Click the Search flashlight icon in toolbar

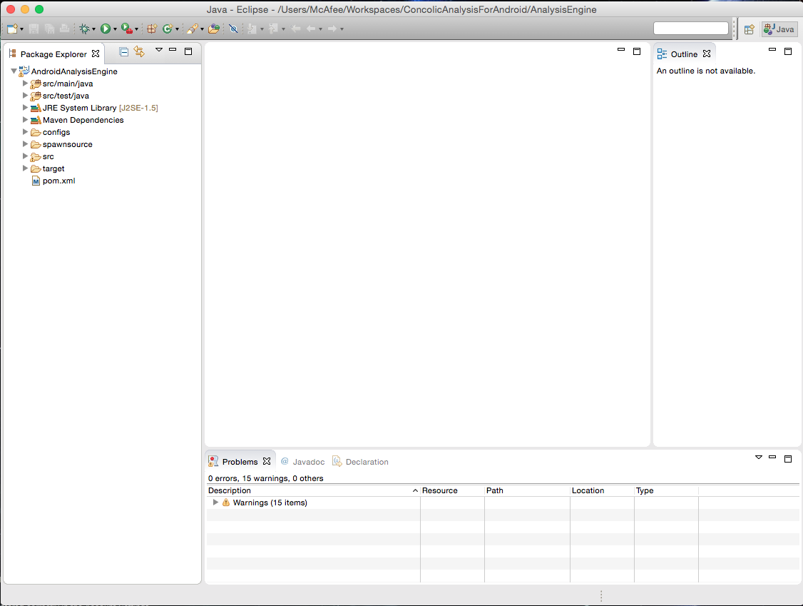192,29
